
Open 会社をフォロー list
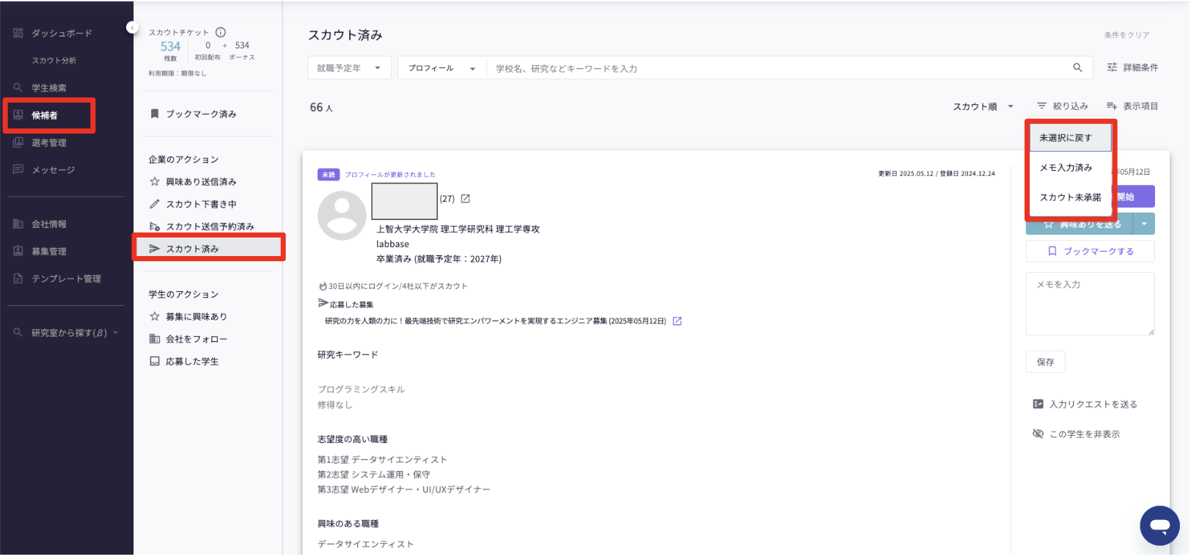click(x=197, y=339)
